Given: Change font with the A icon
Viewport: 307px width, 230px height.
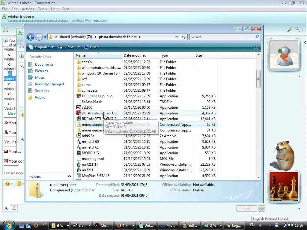Looking at the screenshot, I should pos(6,208).
